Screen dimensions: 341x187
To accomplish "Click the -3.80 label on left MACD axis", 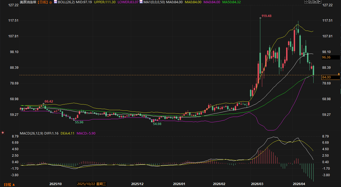I will coord(14,175).
